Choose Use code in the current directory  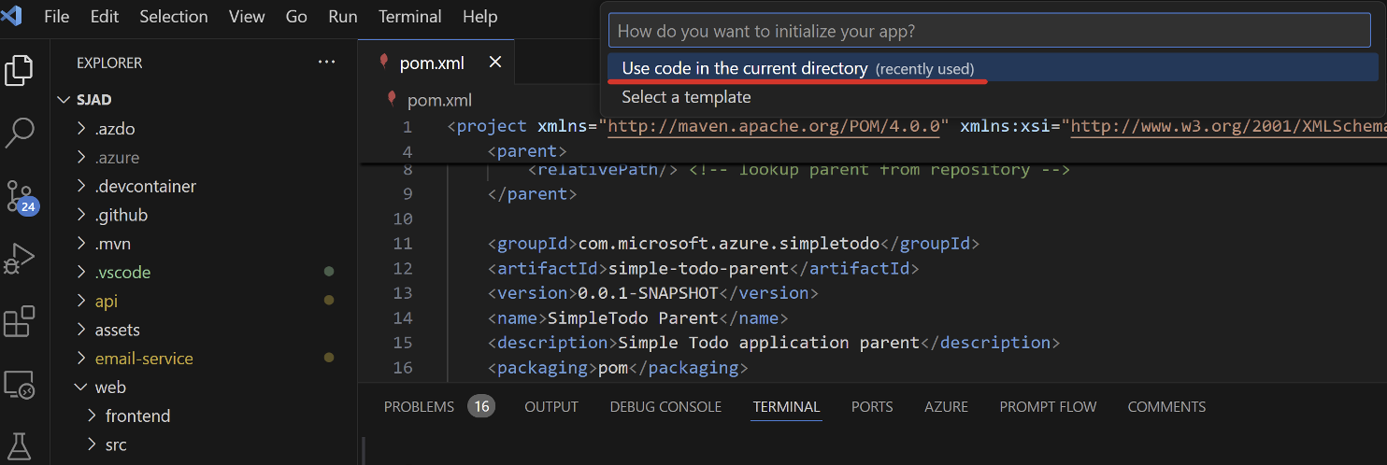pyautogui.click(x=744, y=68)
